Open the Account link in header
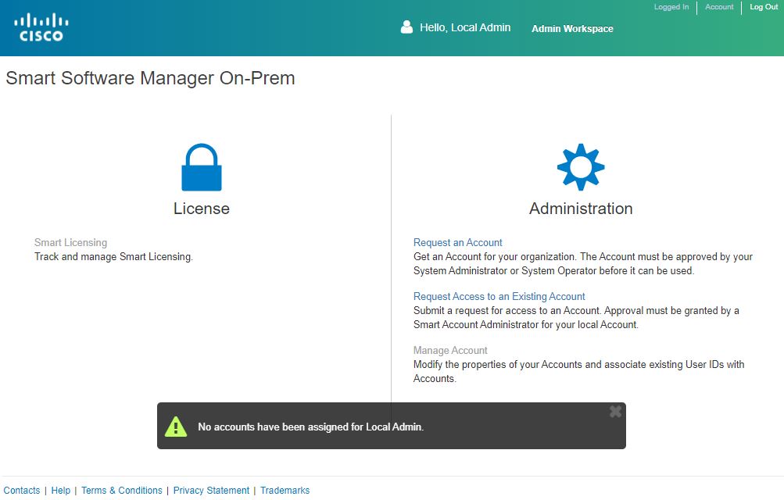The height and width of the screenshot is (500, 784). tap(719, 7)
